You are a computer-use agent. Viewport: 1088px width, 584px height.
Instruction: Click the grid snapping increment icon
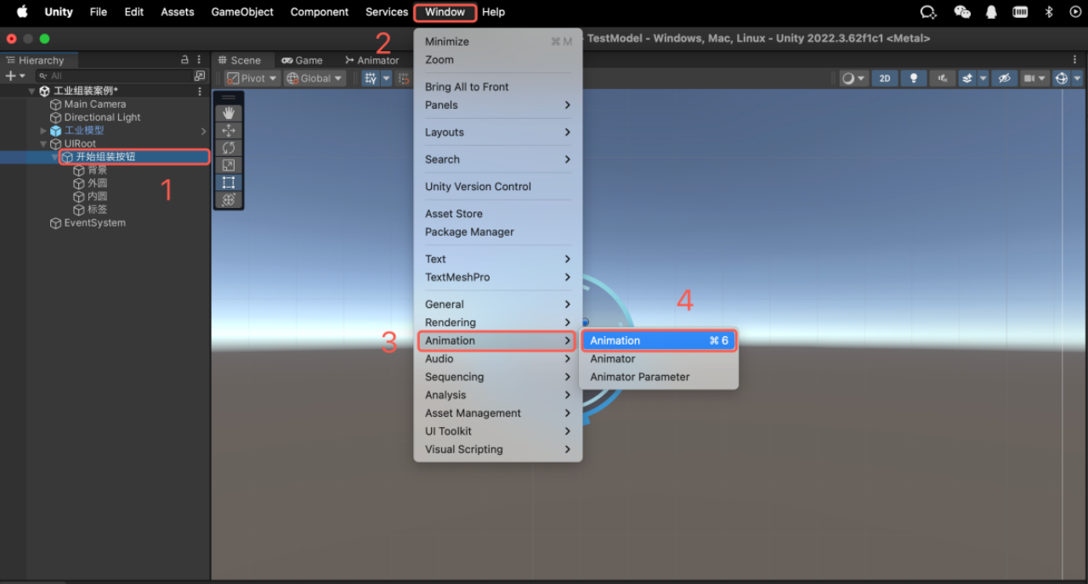point(405,78)
